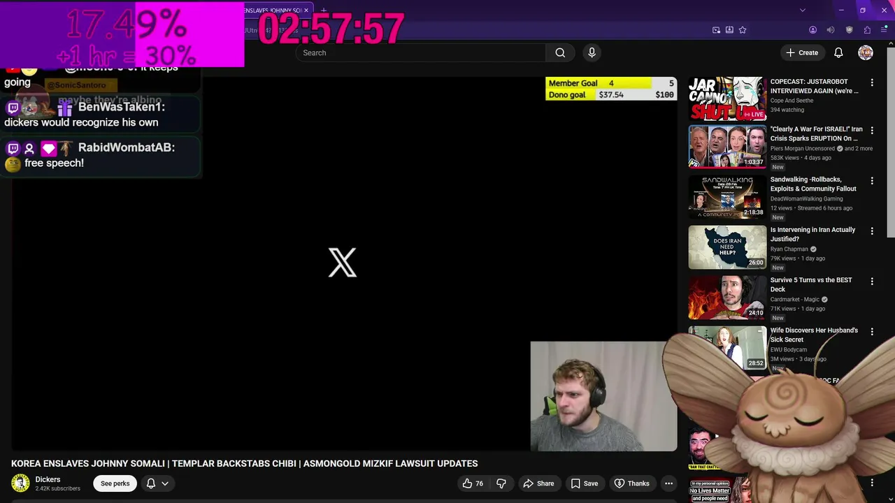Click the Create button
The height and width of the screenshot is (503, 895).
point(801,52)
